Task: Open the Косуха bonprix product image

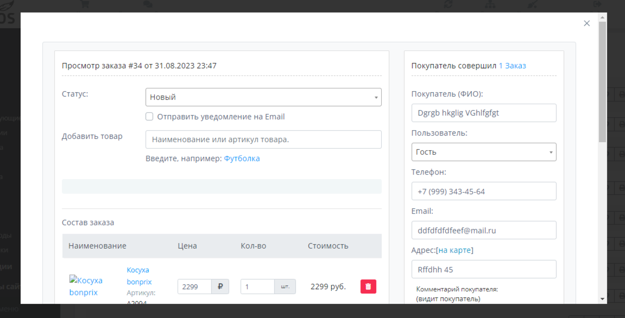Action: [x=86, y=286]
